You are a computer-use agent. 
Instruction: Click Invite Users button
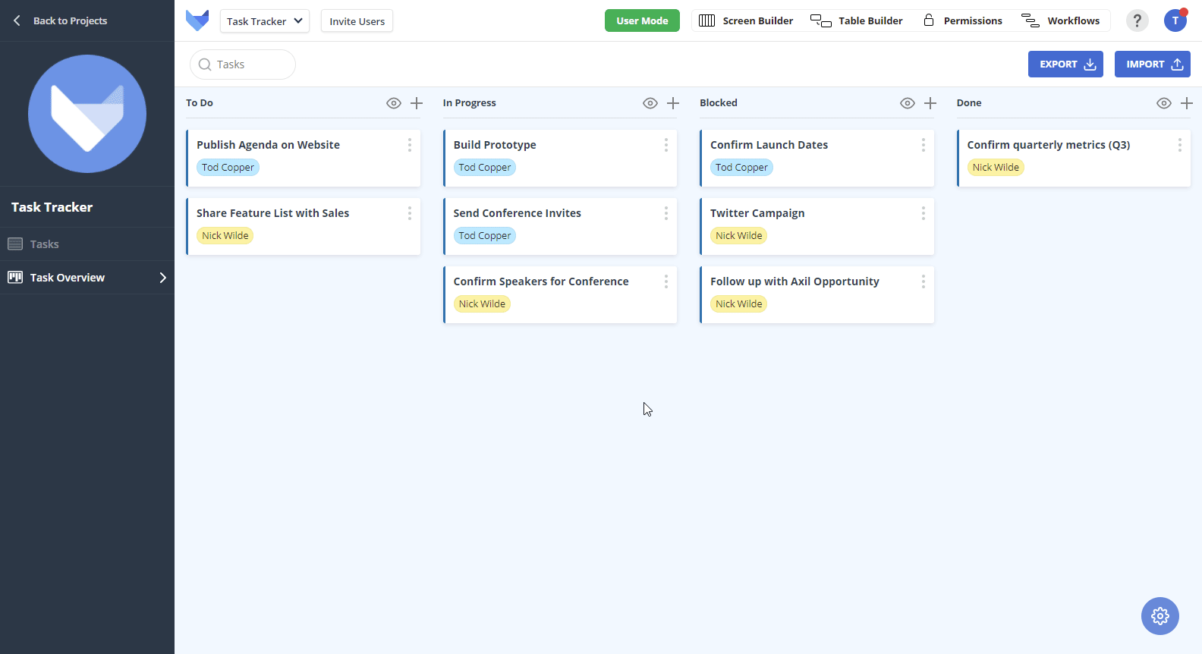[357, 21]
